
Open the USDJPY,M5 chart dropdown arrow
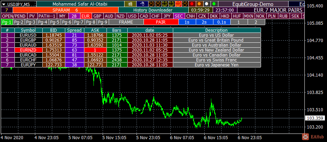coord(4,4)
